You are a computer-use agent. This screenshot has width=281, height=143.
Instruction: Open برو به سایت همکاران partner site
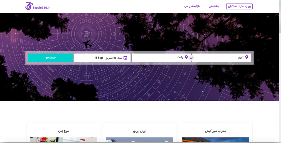pos(239,6)
